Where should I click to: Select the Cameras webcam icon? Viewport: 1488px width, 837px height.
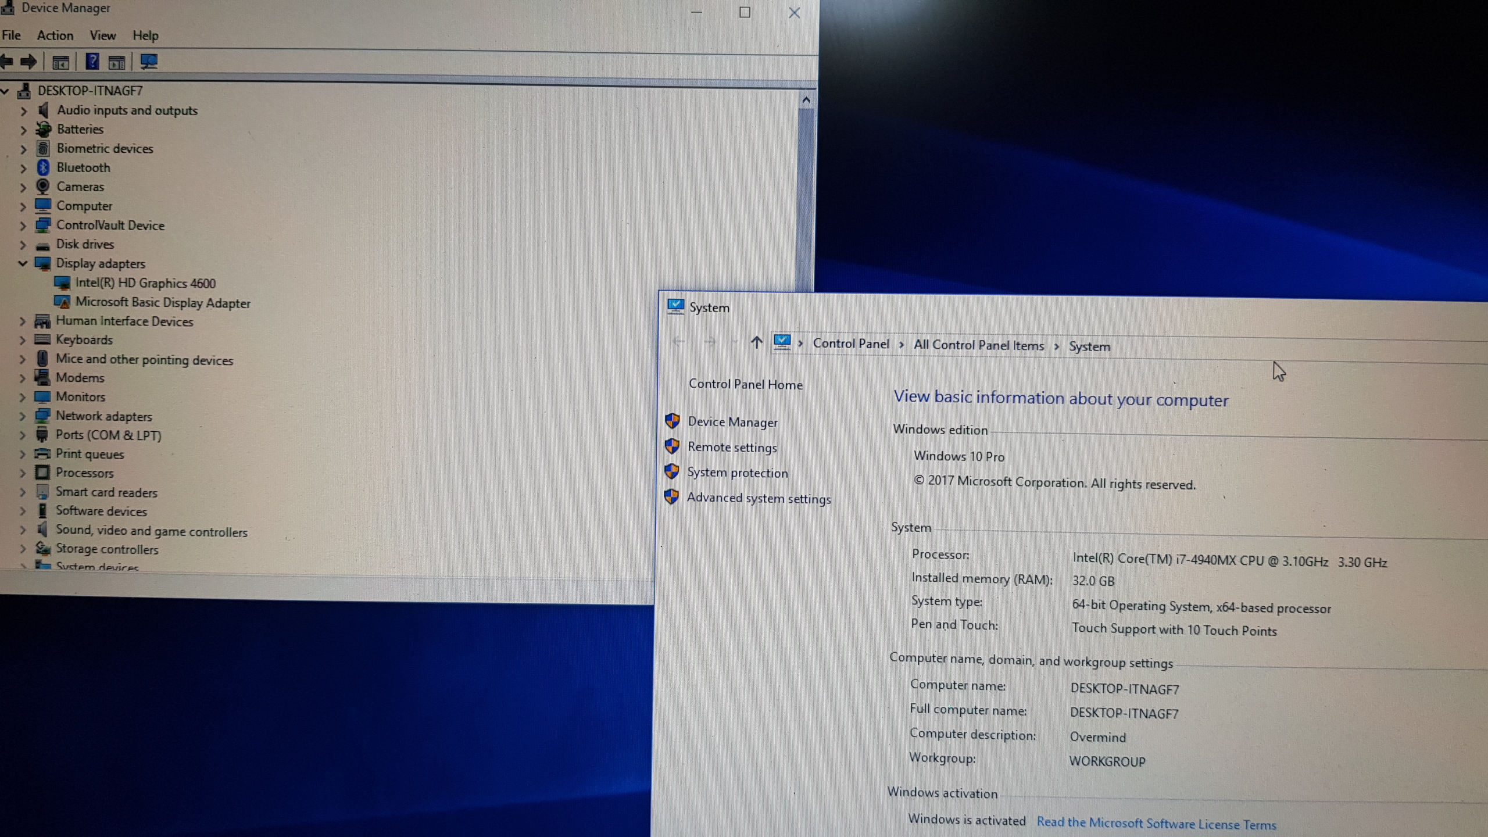click(42, 187)
